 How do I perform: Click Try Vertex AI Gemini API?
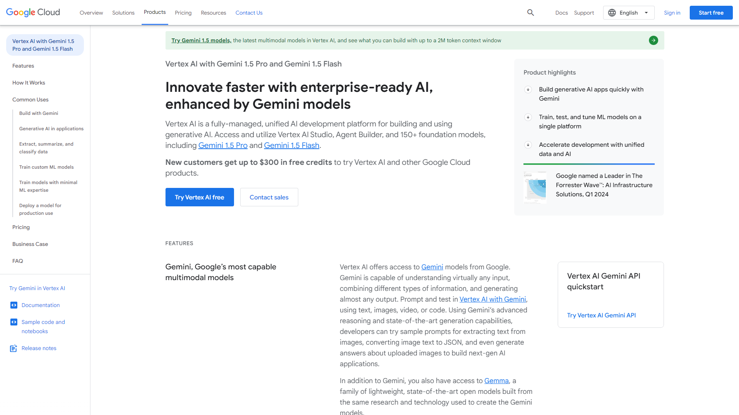pyautogui.click(x=601, y=315)
